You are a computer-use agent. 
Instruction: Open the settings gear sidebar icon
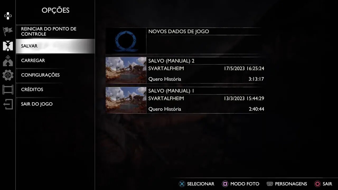8,75
